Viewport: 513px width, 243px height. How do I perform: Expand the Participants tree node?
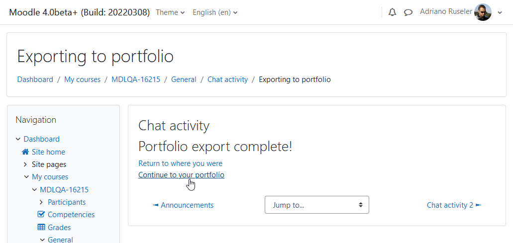pos(42,202)
